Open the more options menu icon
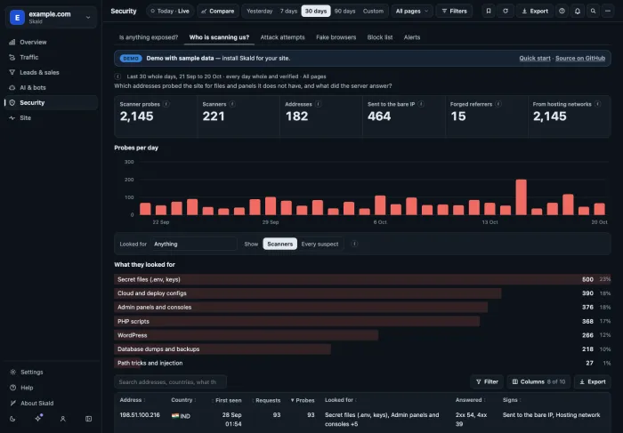This screenshot has width=623, height=433. (x=608, y=11)
